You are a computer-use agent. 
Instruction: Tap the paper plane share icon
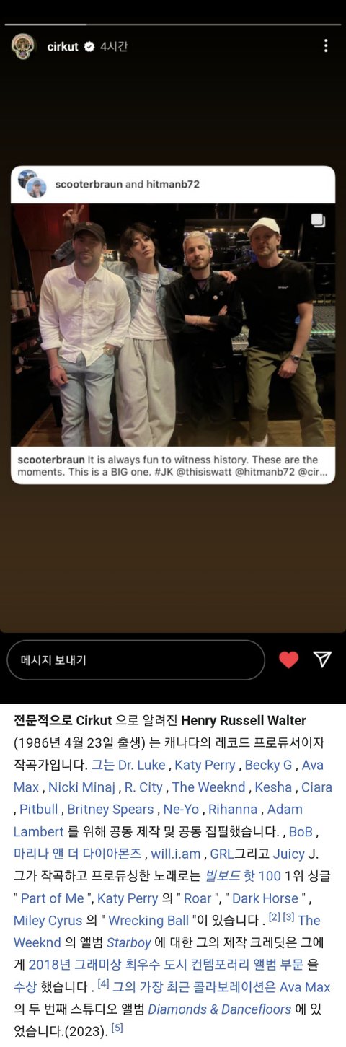pos(322,660)
